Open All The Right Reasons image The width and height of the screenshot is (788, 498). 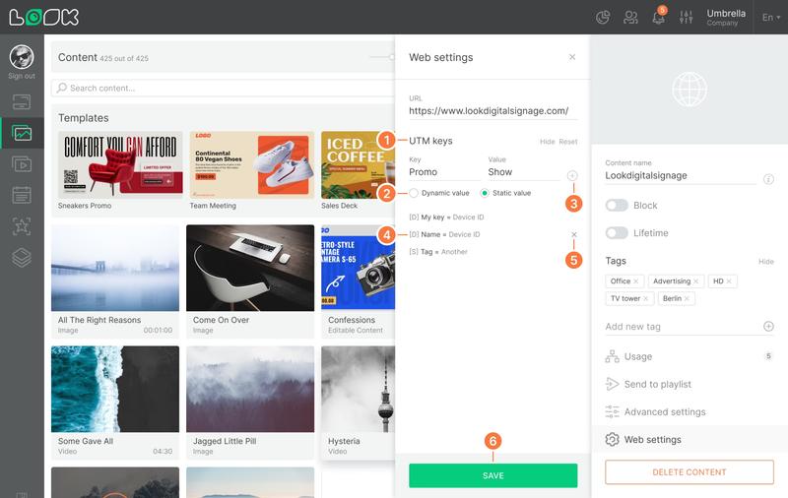115,268
